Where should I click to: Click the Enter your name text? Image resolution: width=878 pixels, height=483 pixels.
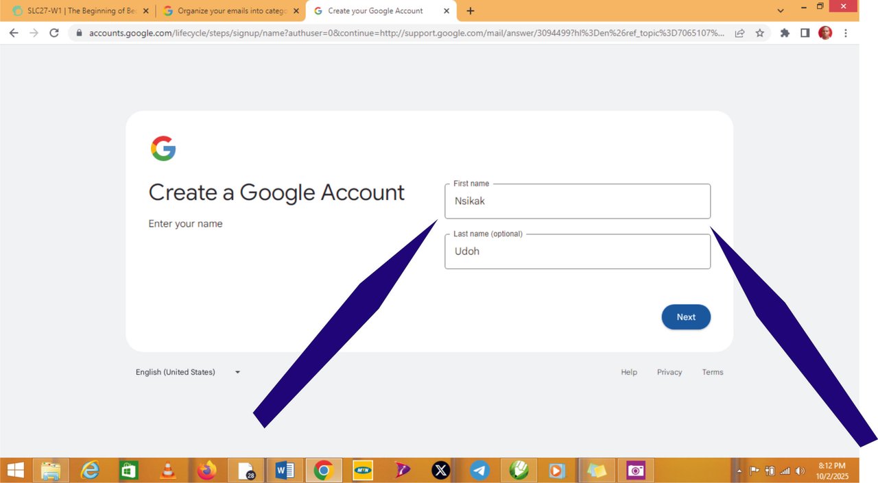[185, 224]
